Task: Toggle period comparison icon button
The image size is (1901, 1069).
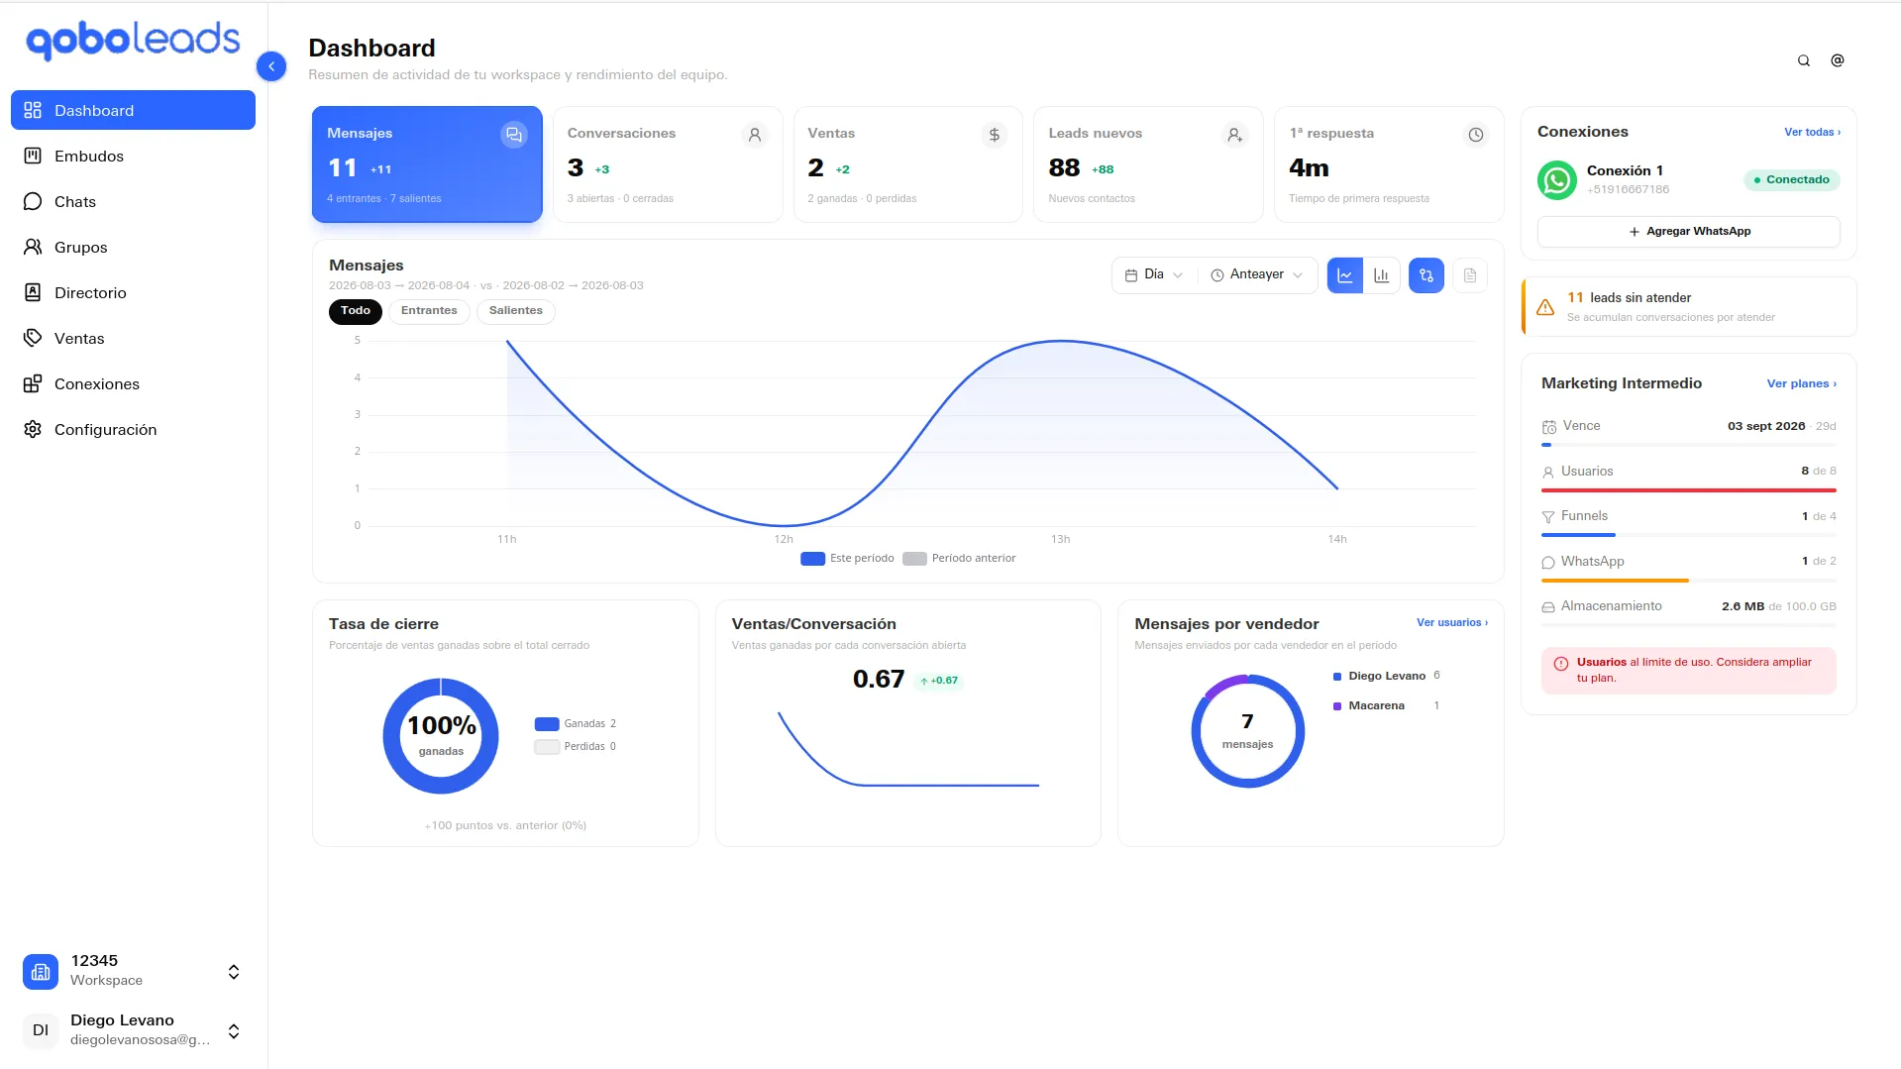Action: pos(1426,275)
